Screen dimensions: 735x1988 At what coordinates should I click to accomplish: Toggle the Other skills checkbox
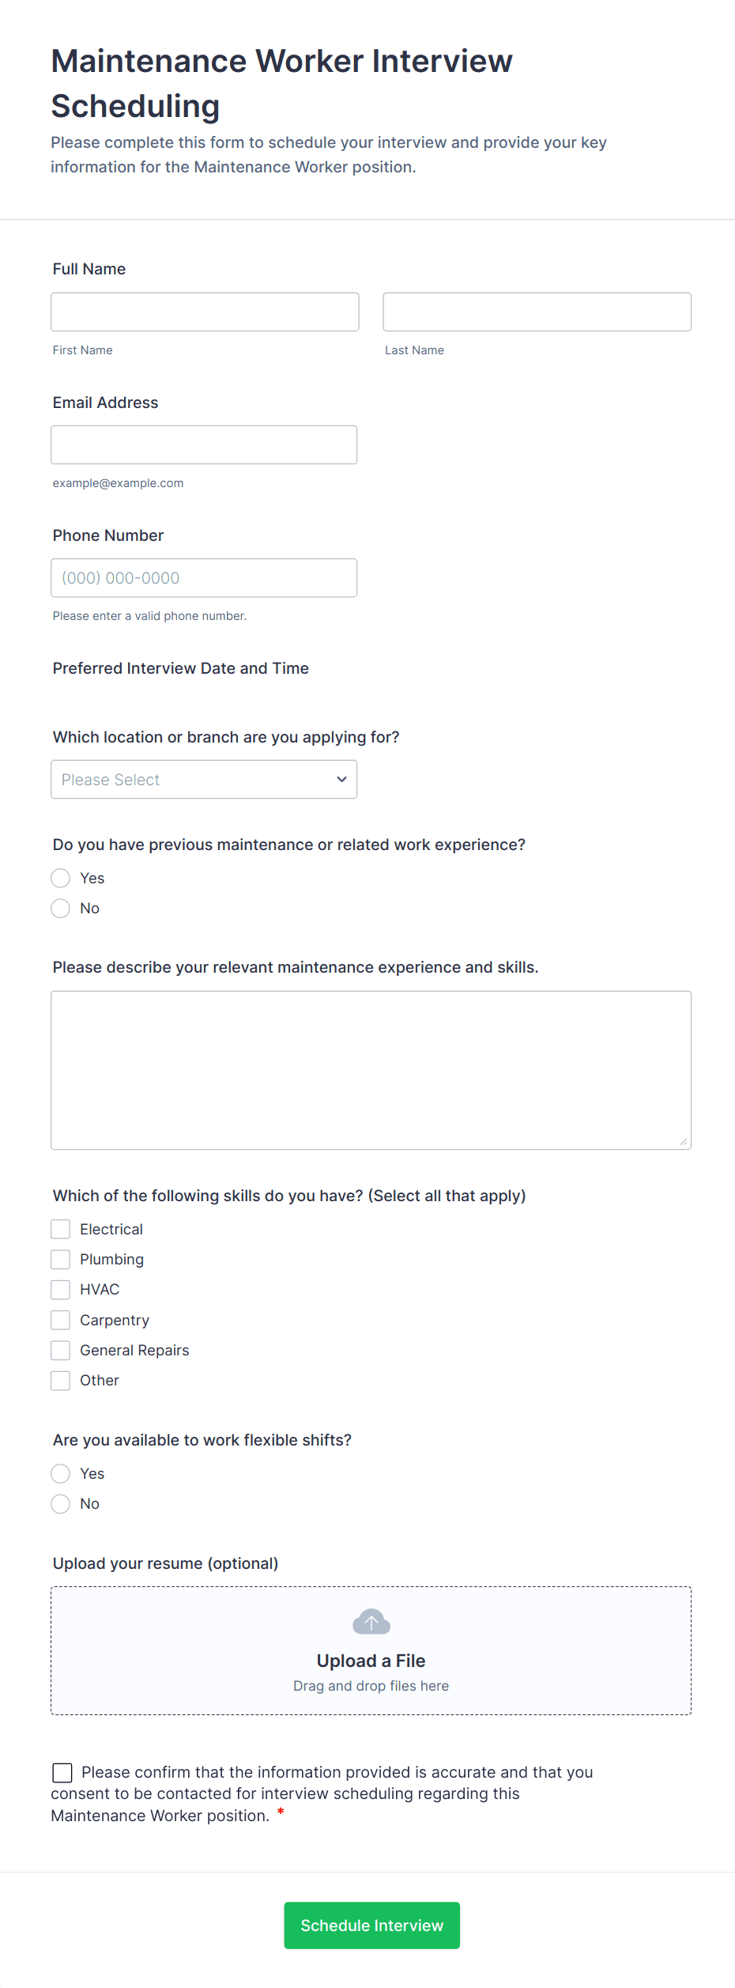tap(60, 1380)
